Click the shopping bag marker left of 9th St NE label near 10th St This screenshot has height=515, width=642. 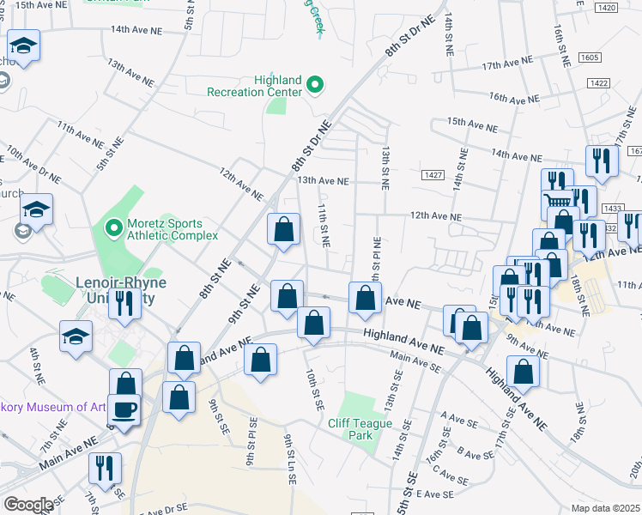click(287, 296)
